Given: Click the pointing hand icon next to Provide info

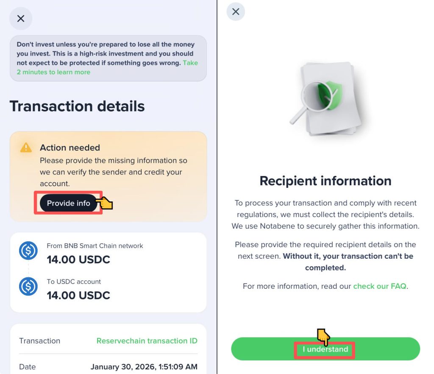Looking at the screenshot, I should coord(105,203).
